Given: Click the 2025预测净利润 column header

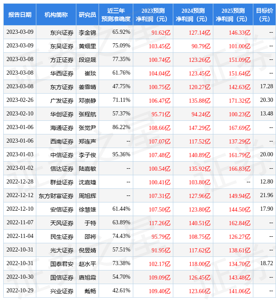Looking at the screenshot, I should point(233,14).
